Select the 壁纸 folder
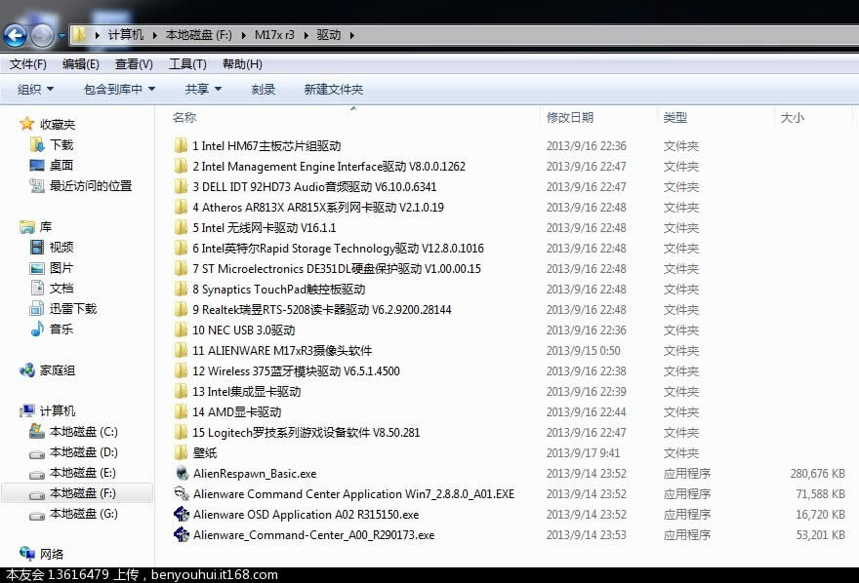Screen dimensions: 859x583 (195, 452)
